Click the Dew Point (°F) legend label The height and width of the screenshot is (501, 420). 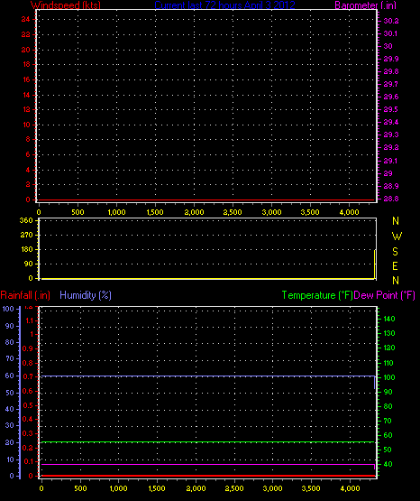(x=385, y=295)
